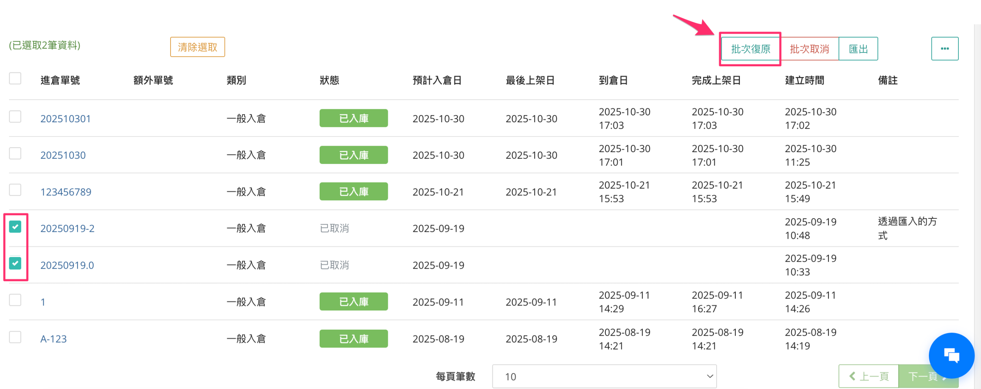Click the 批次復原 batch restore button
981x389 pixels.
click(x=750, y=49)
